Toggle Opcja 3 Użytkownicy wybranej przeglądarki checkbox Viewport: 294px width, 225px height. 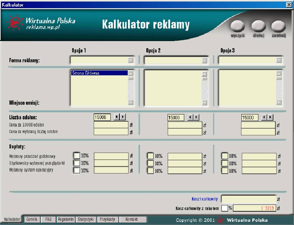click(x=225, y=163)
